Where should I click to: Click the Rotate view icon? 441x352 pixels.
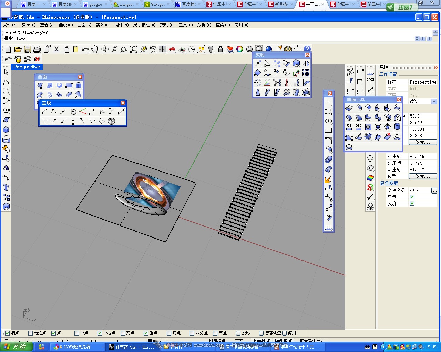[105, 49]
